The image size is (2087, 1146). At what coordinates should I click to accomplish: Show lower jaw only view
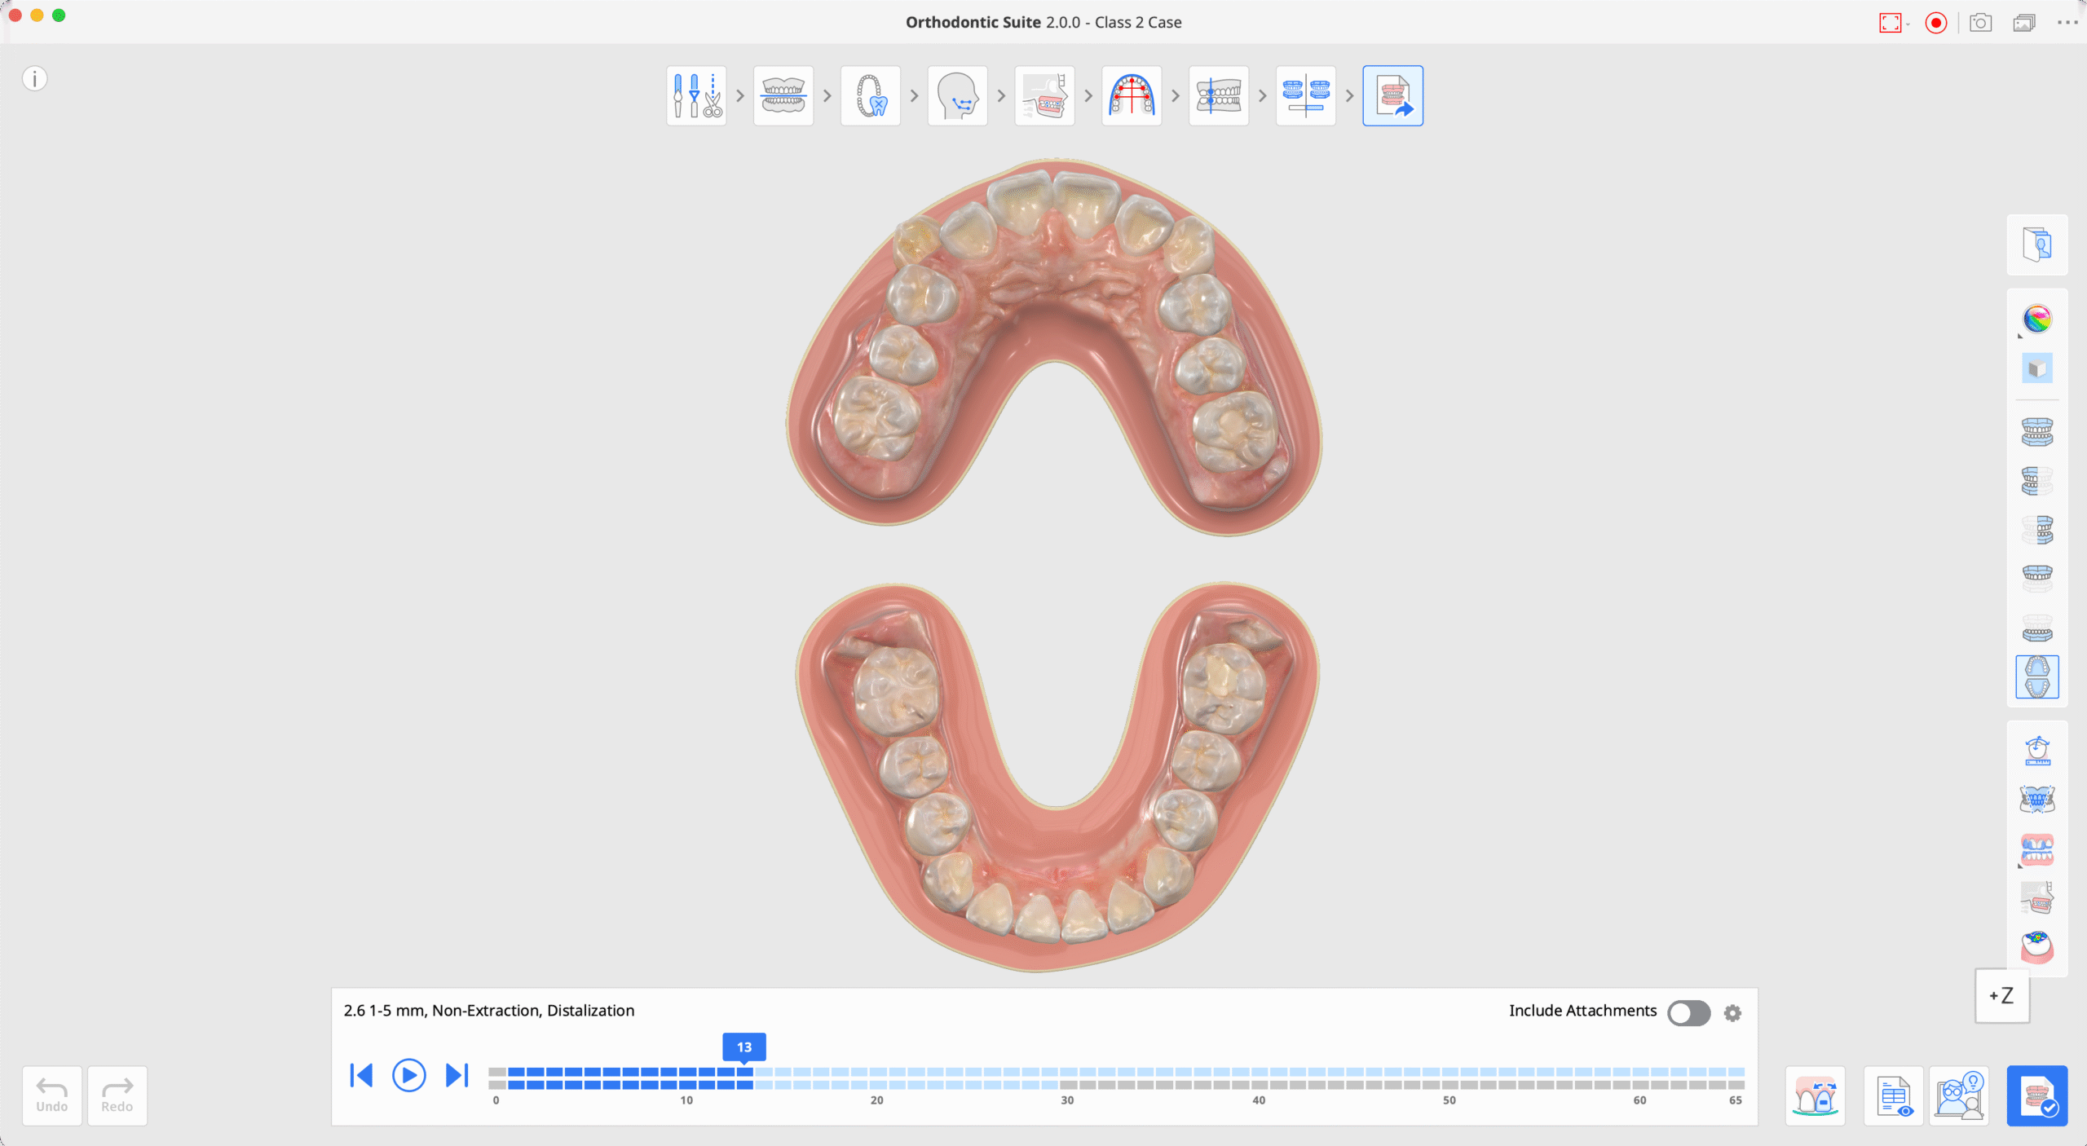click(2037, 628)
